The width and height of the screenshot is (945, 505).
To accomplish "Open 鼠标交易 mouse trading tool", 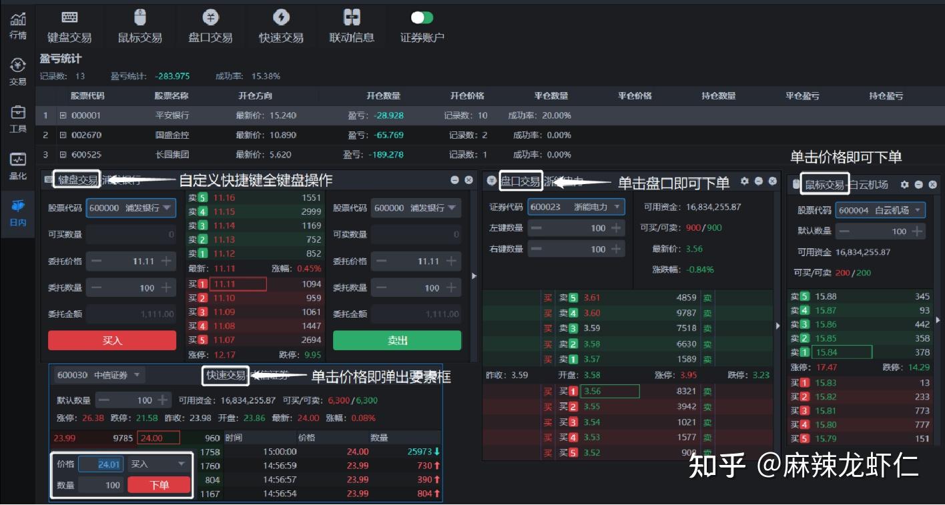I will coord(140,27).
